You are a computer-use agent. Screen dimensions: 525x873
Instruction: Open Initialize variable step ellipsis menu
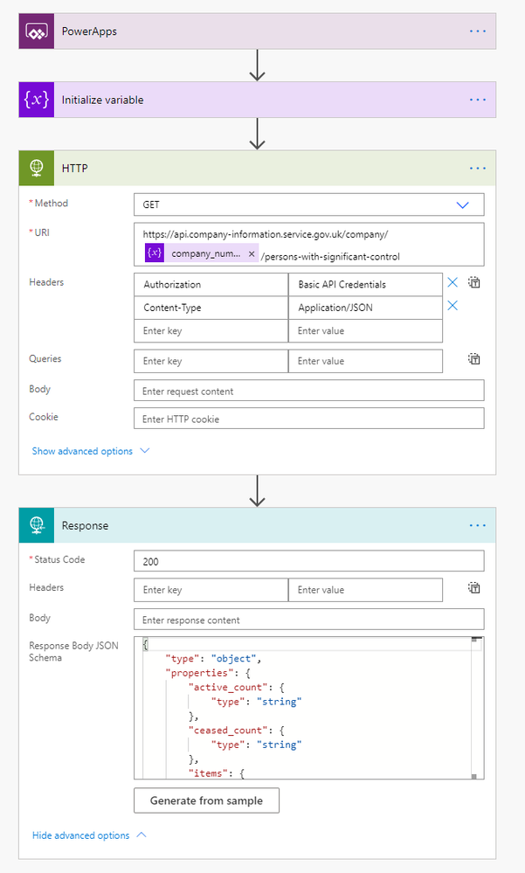(x=477, y=100)
